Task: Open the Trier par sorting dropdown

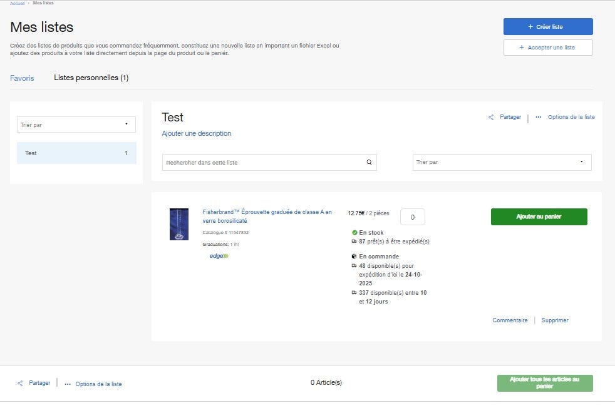Action: 500,162
